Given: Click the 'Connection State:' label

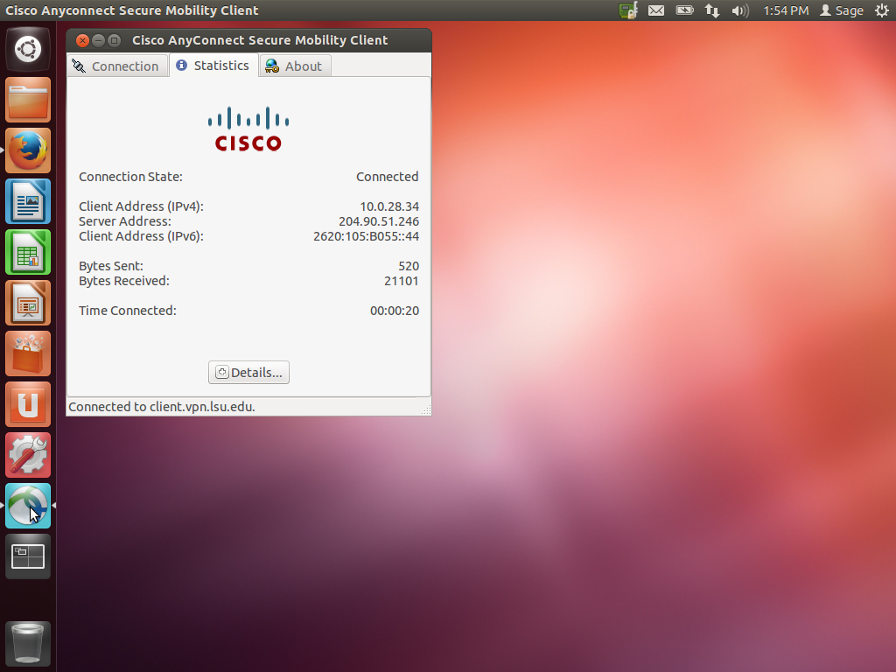Looking at the screenshot, I should (131, 177).
